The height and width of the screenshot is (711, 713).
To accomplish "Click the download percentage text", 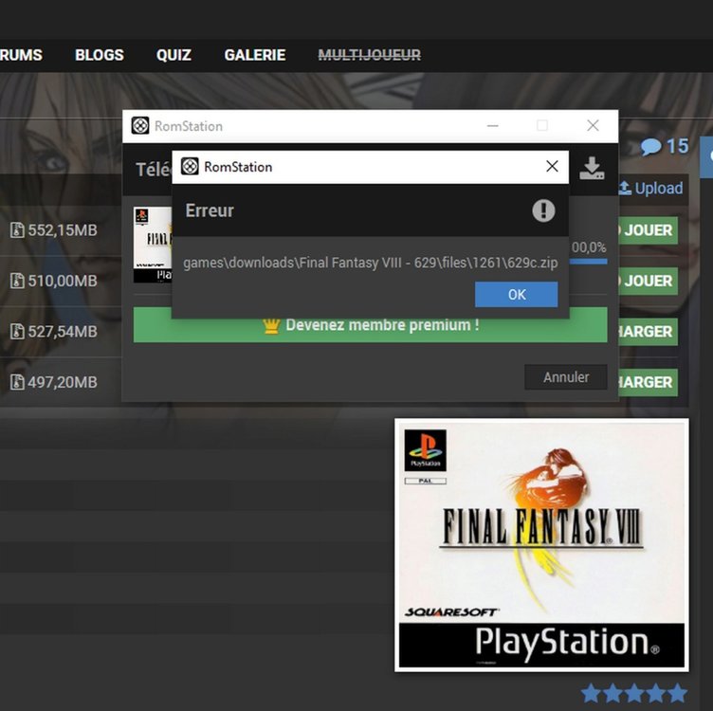I will click(x=589, y=247).
